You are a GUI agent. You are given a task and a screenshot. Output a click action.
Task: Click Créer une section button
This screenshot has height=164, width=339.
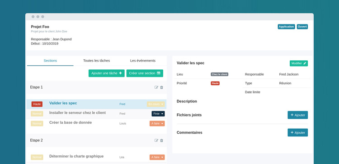pyautogui.click(x=145, y=73)
